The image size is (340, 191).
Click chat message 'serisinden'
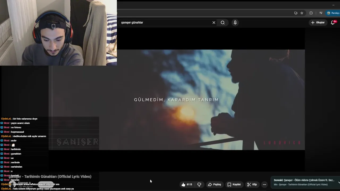pos(16,167)
